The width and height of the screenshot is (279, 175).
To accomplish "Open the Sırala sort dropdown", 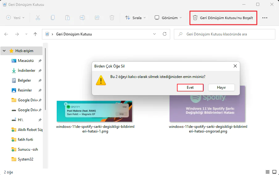I will coord(135,18).
